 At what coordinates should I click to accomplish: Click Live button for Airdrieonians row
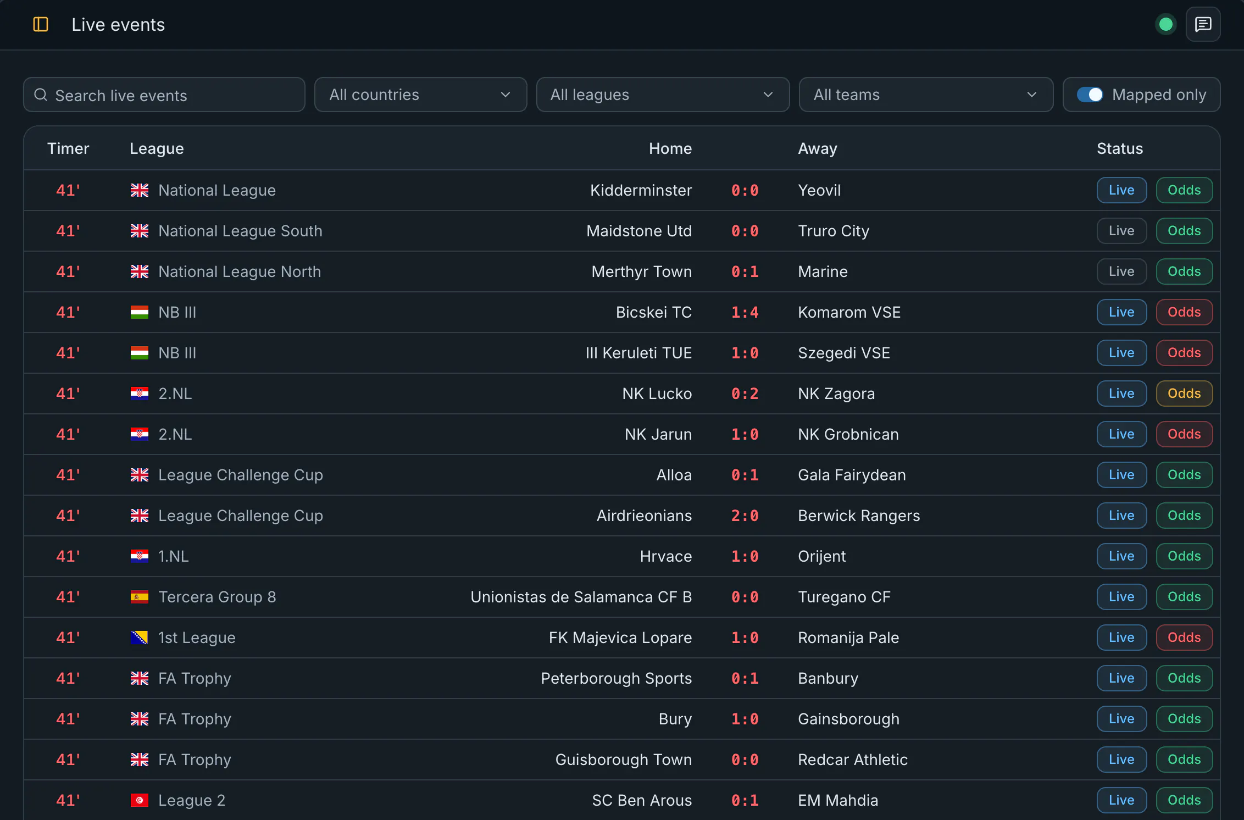pyautogui.click(x=1121, y=516)
